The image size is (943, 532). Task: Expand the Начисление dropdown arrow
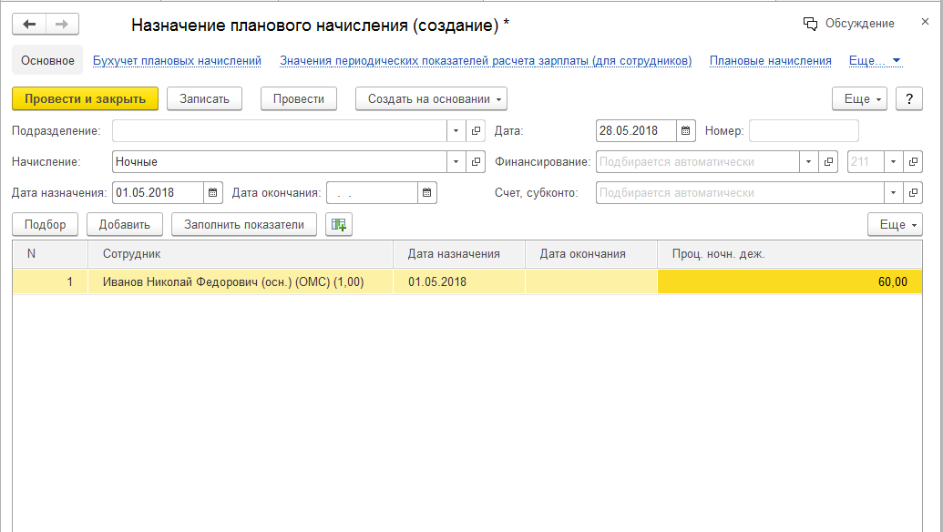[456, 162]
